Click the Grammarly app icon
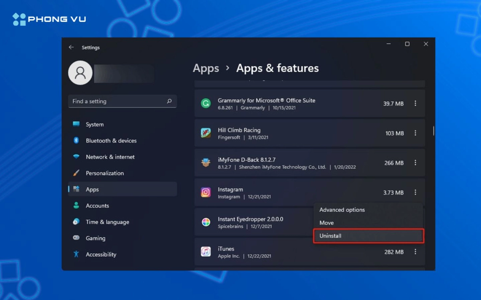Viewport: 481px width, 300px height. pyautogui.click(x=206, y=103)
